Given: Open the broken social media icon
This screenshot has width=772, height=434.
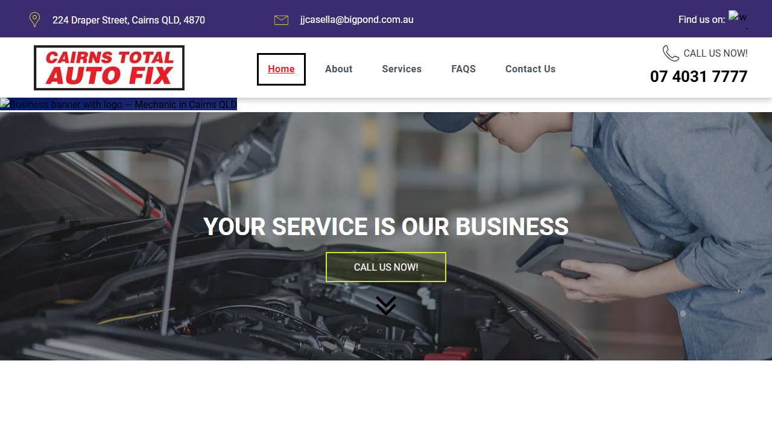Looking at the screenshot, I should (738, 20).
